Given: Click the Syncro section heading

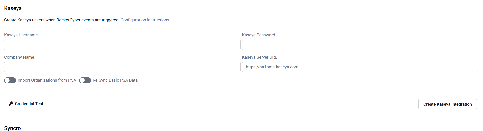Looking at the screenshot, I should point(12,128).
